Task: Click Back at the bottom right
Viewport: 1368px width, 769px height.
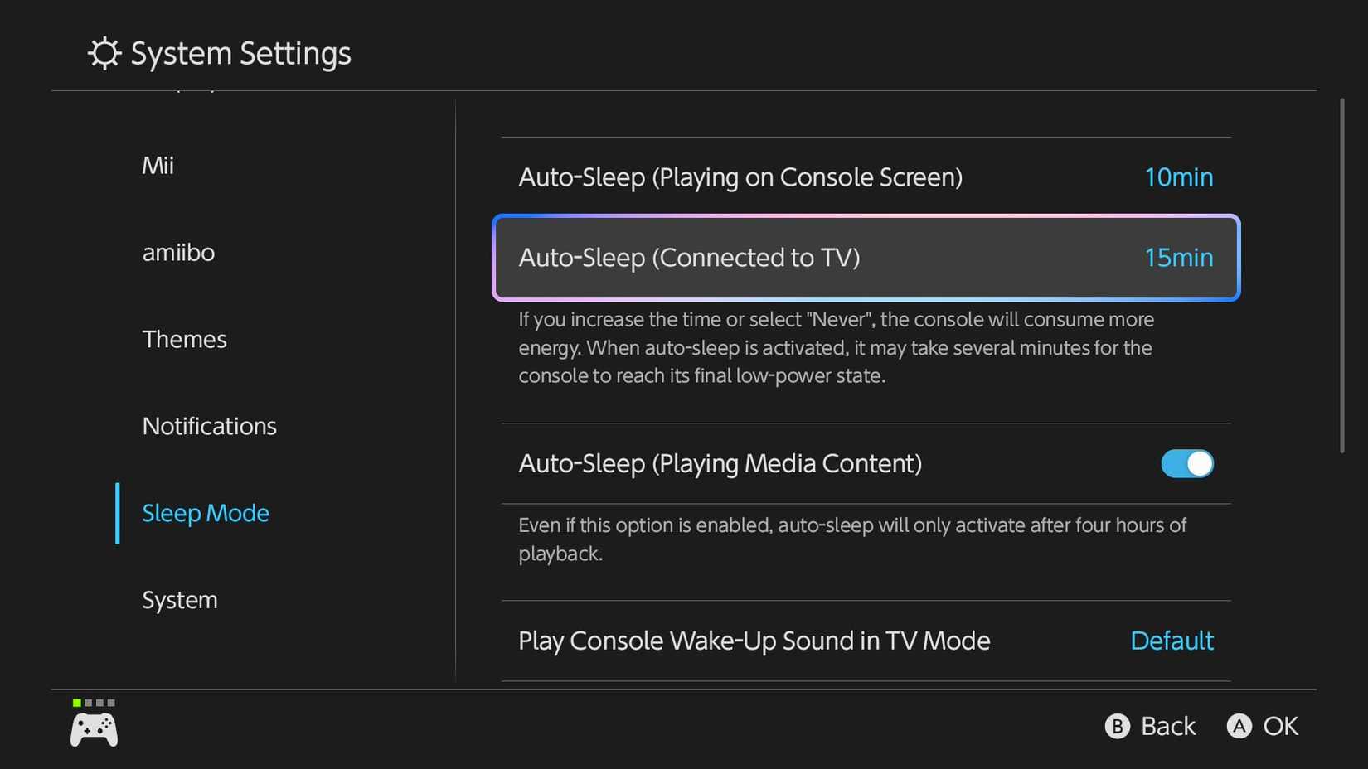Action: point(1151,726)
